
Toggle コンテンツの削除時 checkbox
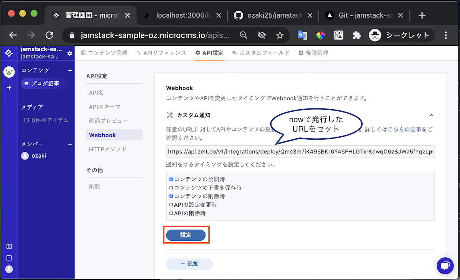click(x=171, y=196)
